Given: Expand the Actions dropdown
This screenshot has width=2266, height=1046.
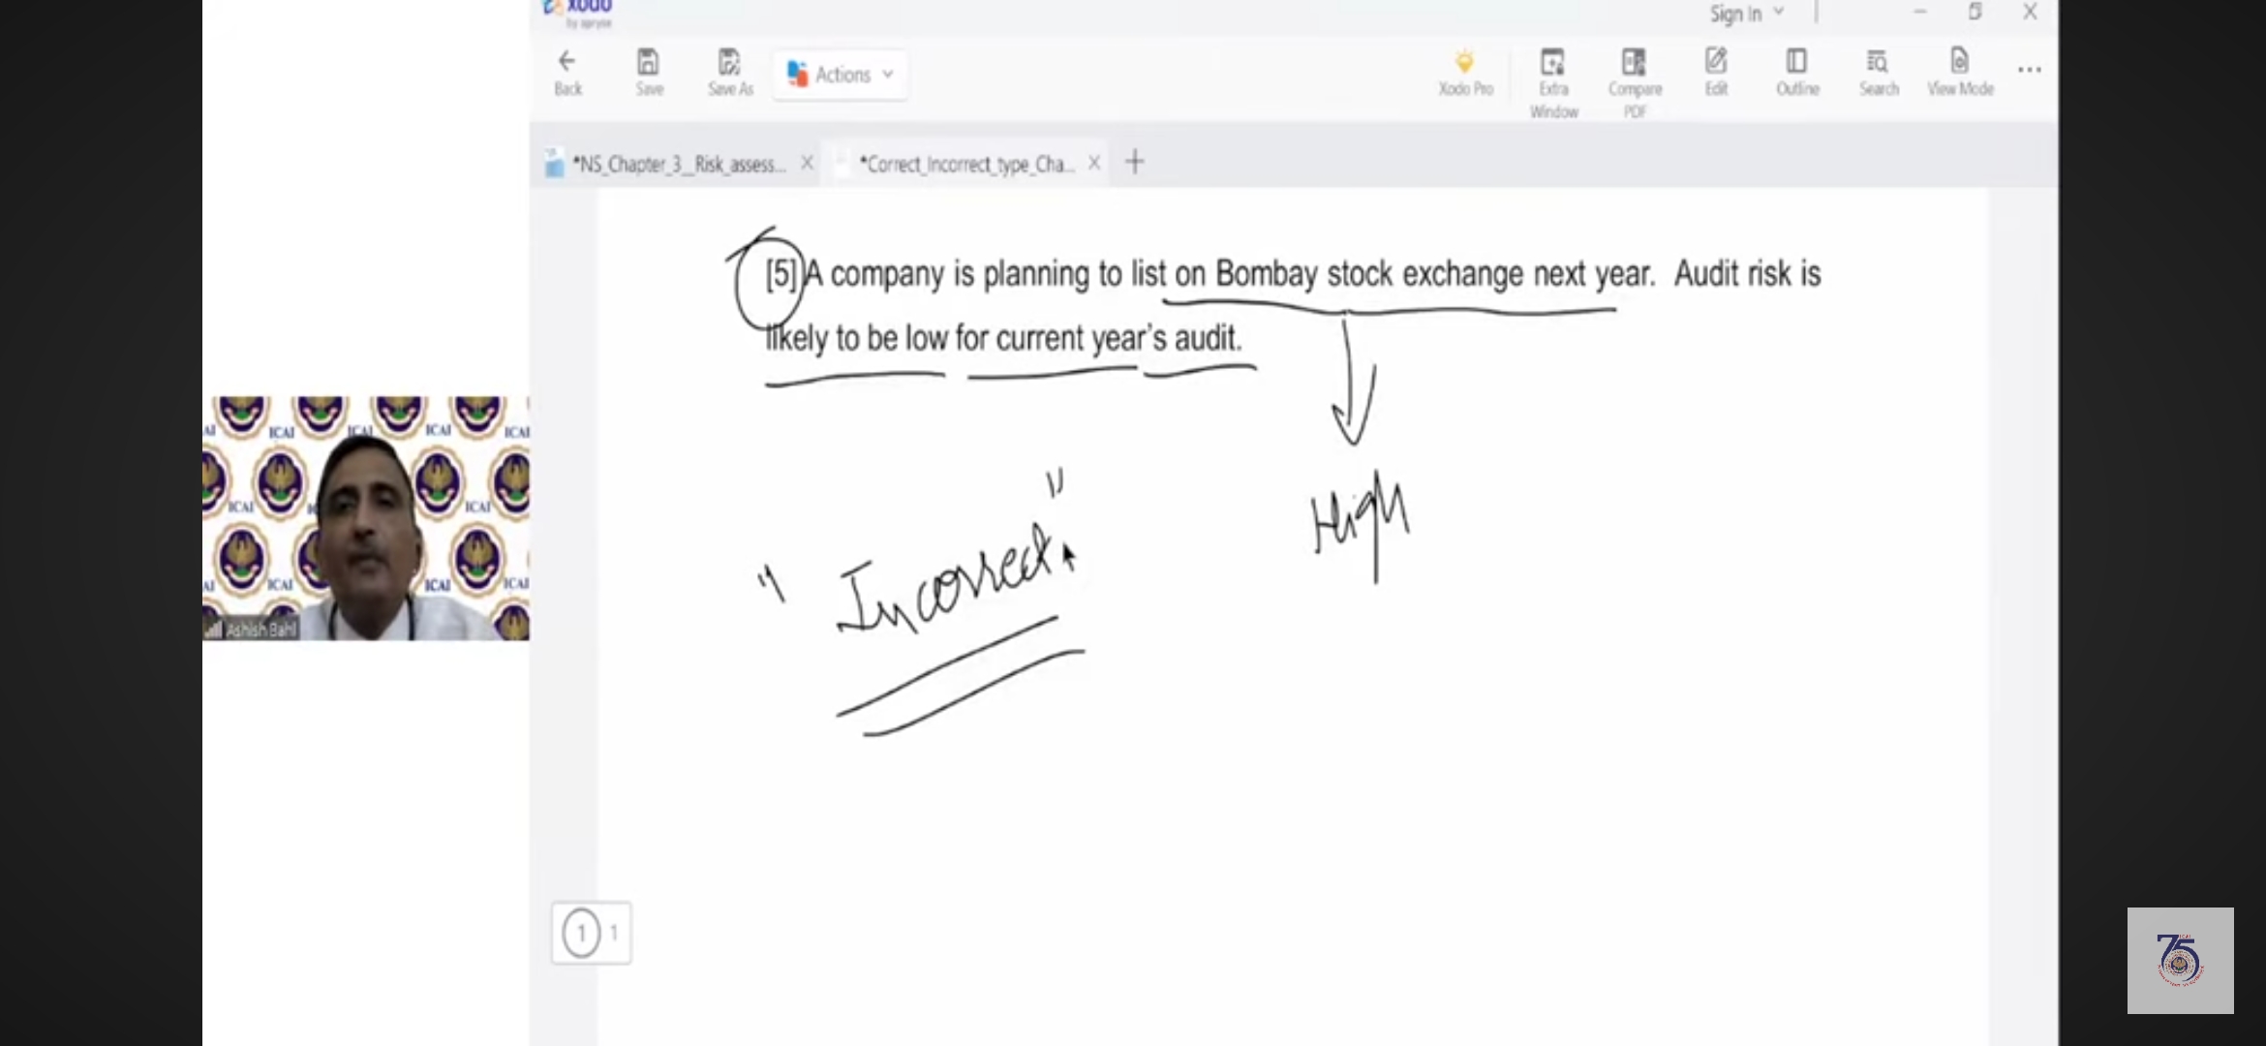Looking at the screenshot, I should (841, 75).
